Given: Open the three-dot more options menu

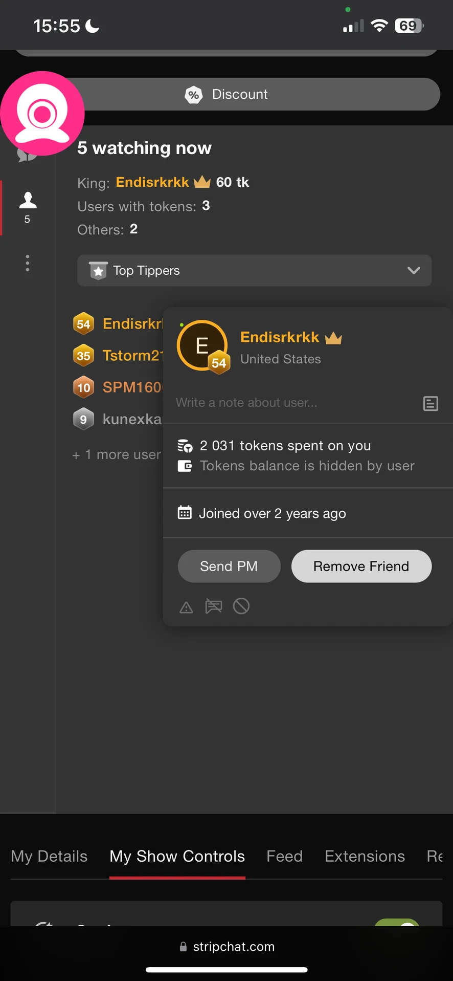Looking at the screenshot, I should coord(28,263).
